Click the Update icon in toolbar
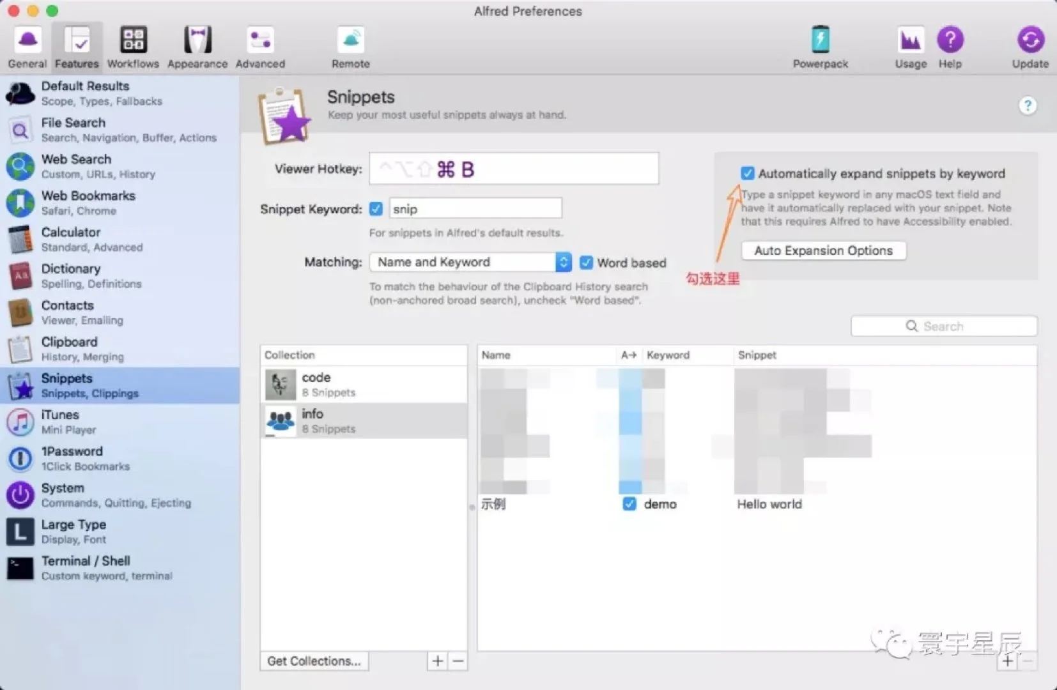 (1030, 46)
